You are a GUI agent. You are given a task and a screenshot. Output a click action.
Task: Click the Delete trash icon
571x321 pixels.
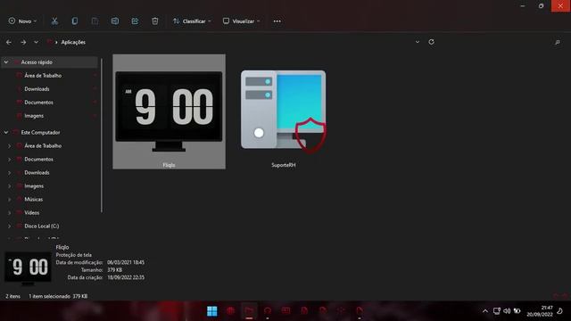point(154,21)
